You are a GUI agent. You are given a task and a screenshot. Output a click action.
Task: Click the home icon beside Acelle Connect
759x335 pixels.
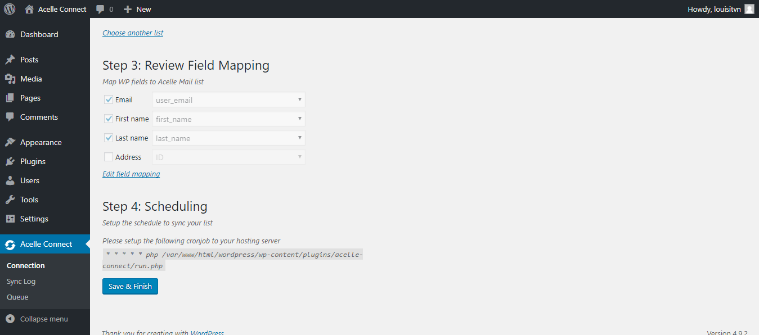point(29,9)
